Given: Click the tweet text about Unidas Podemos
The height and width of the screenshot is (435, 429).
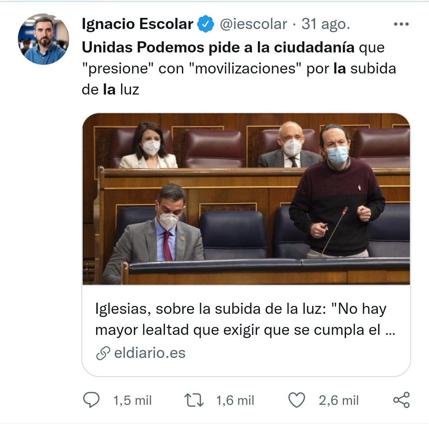Looking at the screenshot, I should (239, 68).
